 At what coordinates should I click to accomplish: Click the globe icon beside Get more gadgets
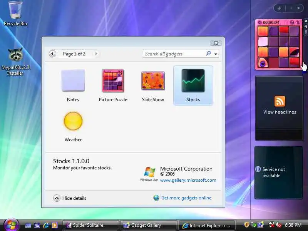pos(156,198)
